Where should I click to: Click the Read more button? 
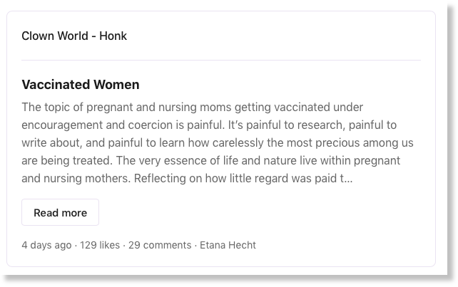[60, 212]
